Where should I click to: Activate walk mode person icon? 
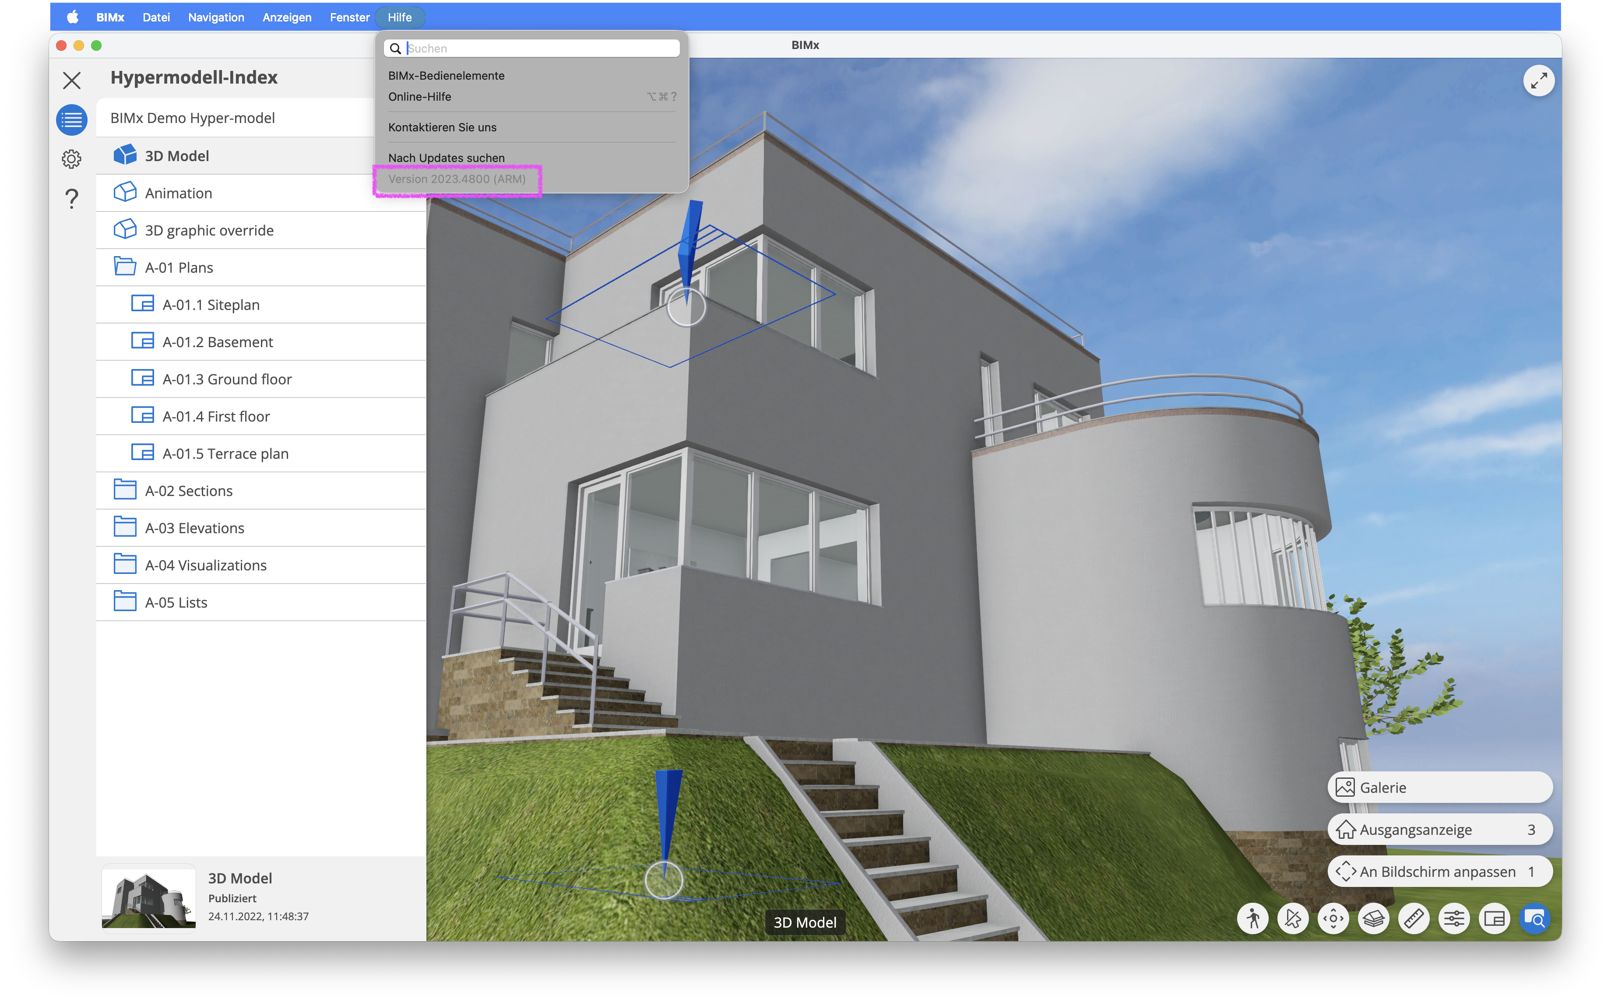pos(1253,919)
